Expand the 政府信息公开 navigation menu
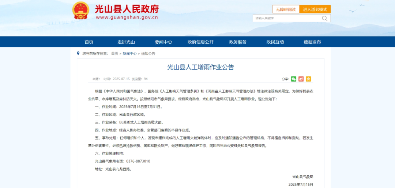 200,42
